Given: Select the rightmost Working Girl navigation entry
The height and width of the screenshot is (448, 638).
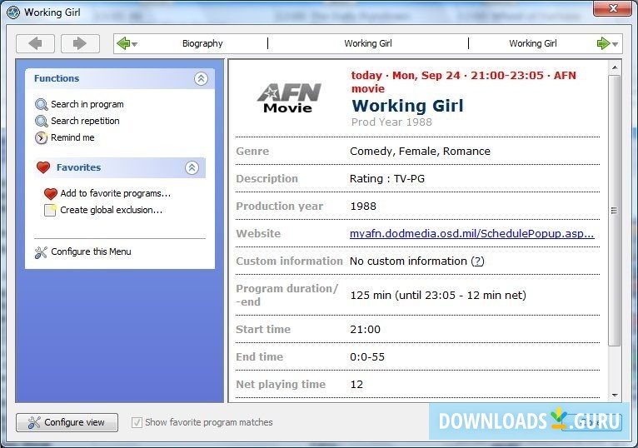Looking at the screenshot, I should 533,43.
